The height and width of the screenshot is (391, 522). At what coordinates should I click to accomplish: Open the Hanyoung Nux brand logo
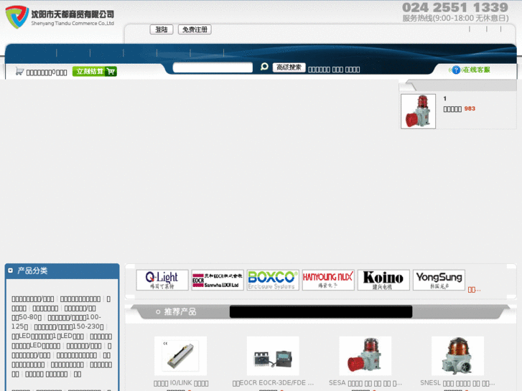click(x=328, y=280)
